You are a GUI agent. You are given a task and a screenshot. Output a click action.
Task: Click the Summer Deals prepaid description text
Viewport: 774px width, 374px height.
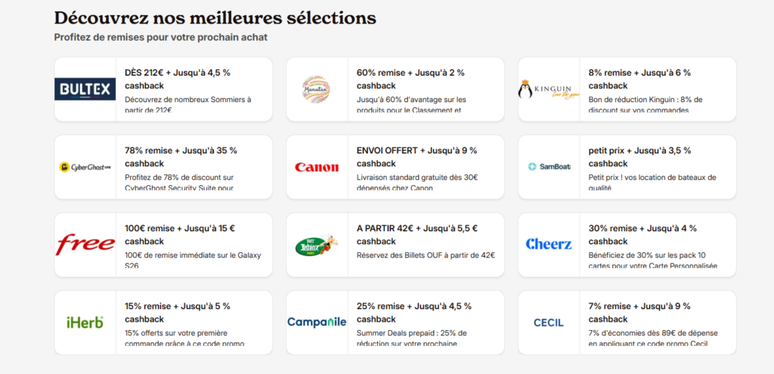(x=412, y=338)
